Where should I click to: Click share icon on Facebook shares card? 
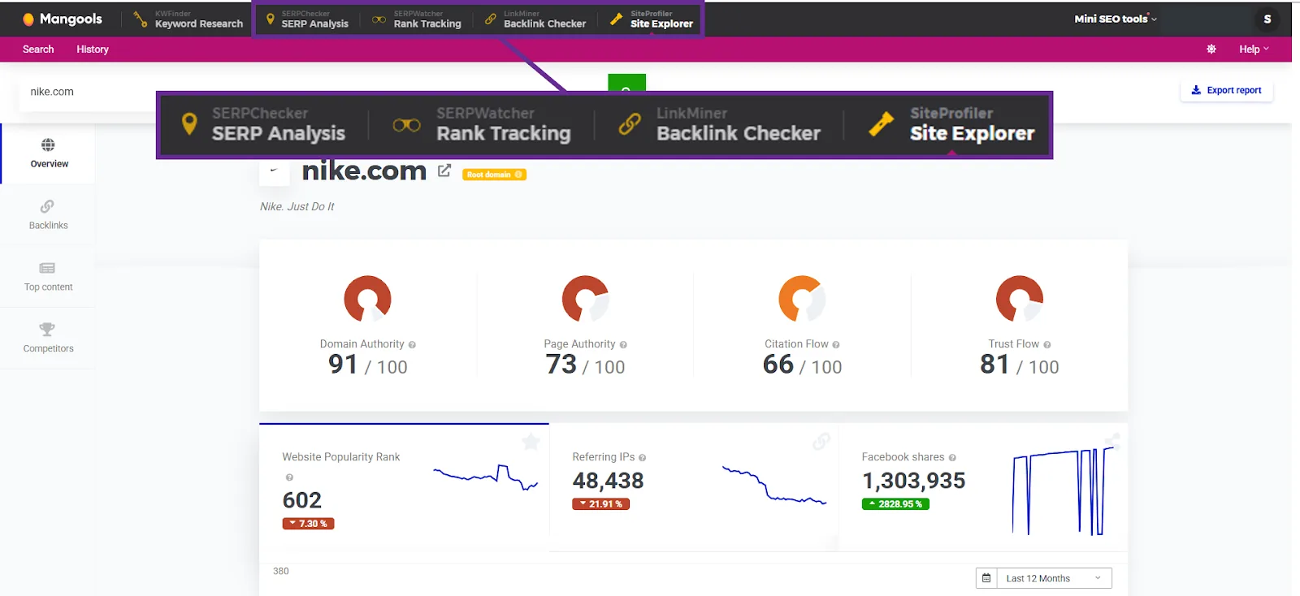(1111, 442)
